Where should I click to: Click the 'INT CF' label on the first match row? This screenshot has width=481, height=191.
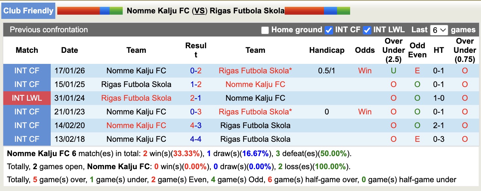click(x=27, y=70)
